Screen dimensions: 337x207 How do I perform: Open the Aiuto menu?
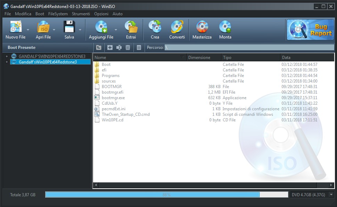pyautogui.click(x=117, y=14)
